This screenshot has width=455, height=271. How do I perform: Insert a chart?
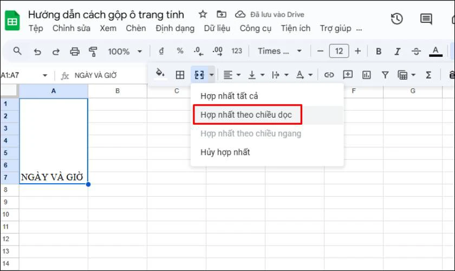(x=367, y=75)
